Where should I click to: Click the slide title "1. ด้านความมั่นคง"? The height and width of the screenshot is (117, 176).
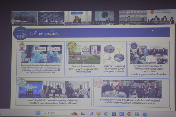pyautogui.click(x=45, y=33)
